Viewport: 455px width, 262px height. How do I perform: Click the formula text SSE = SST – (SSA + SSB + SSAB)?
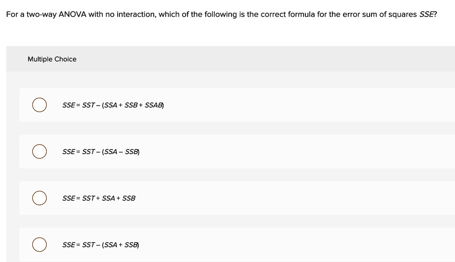coord(113,106)
